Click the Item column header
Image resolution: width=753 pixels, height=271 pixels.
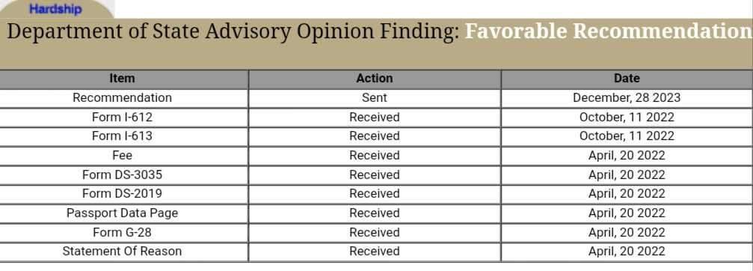click(122, 79)
